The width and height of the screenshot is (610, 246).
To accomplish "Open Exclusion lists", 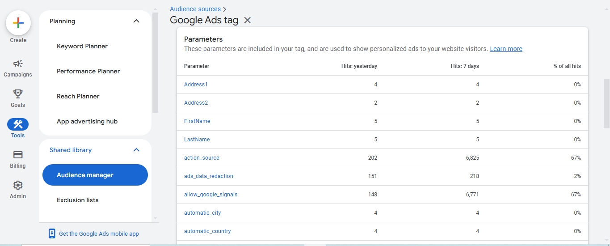I will pyautogui.click(x=78, y=200).
